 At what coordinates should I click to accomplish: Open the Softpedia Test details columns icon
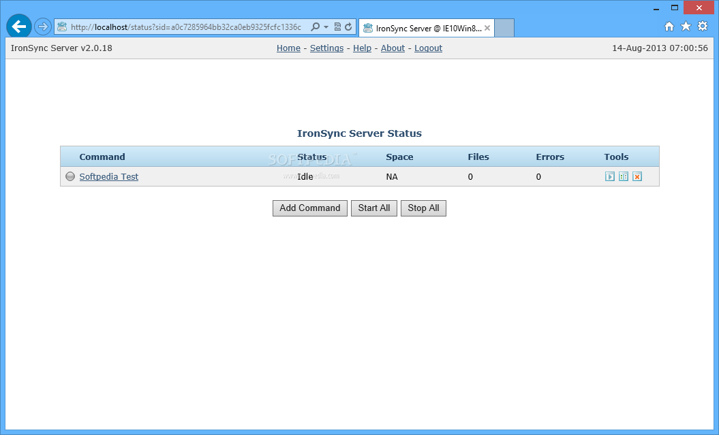point(623,177)
